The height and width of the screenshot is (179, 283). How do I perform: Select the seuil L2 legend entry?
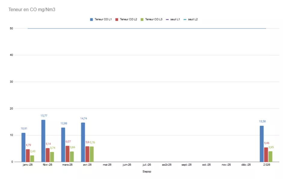191,19
